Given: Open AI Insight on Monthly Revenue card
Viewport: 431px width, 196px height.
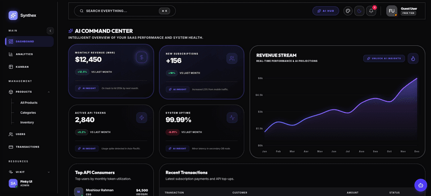Looking at the screenshot, I should (87, 88).
